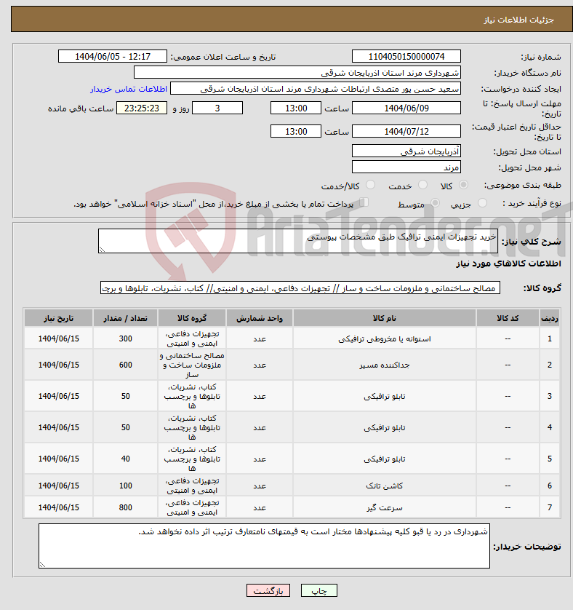
Task: Click the جزئیات اطلاعات نیاز page title
Action: click(518, 20)
